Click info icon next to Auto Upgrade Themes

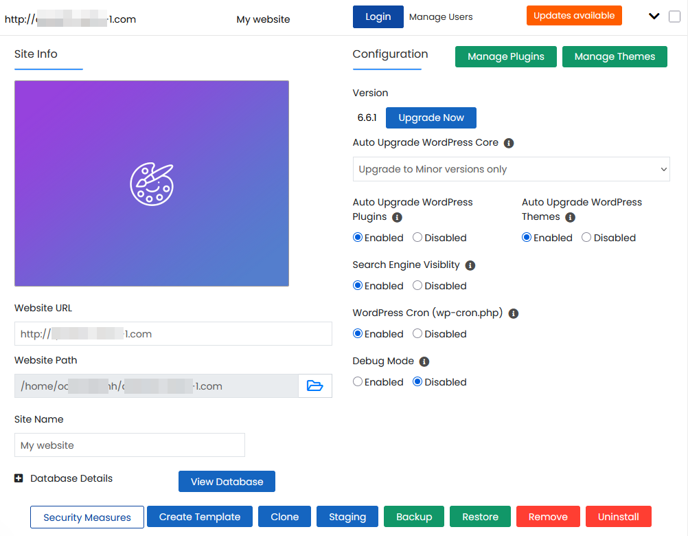click(570, 217)
